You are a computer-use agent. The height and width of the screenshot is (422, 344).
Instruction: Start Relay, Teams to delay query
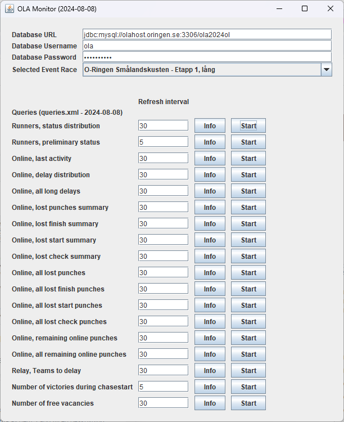coord(248,371)
